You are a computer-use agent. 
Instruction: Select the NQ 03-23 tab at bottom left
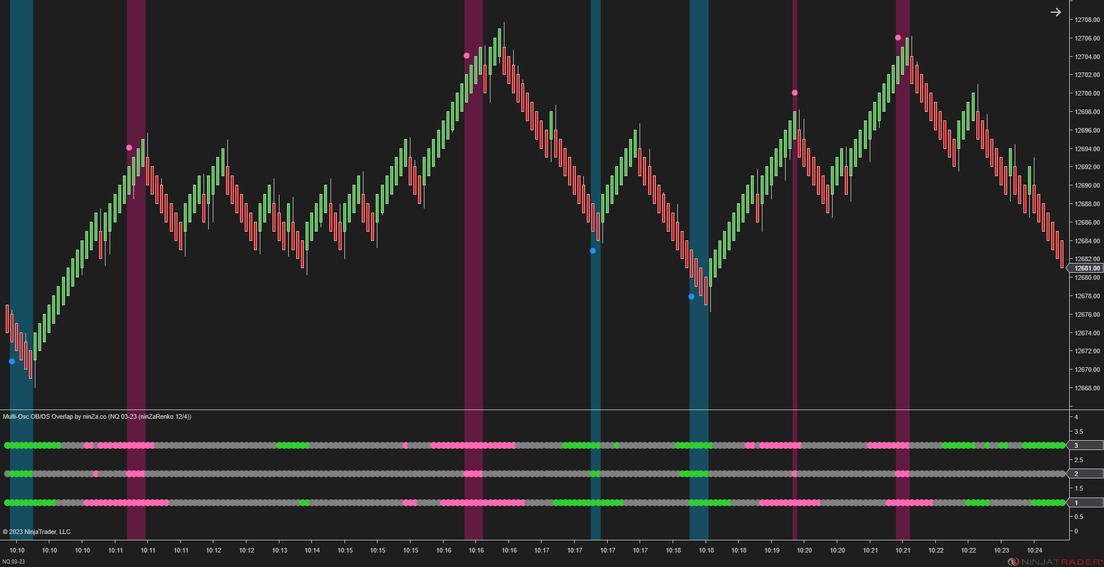13,561
